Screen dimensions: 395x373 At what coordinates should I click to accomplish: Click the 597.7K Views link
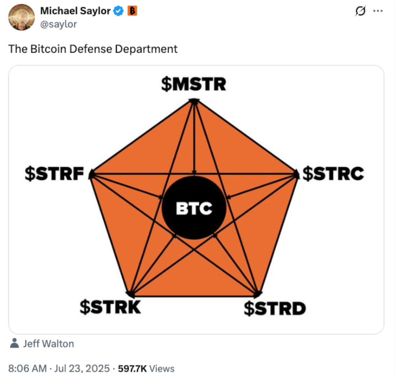coord(146,368)
